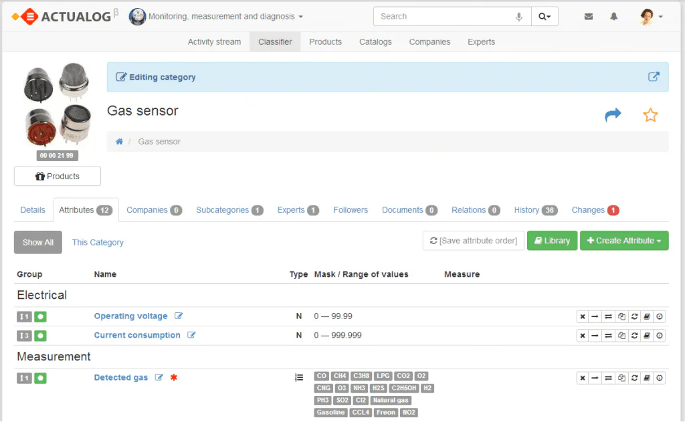
Task: Edit the Operating voltage attribute
Action: point(179,316)
